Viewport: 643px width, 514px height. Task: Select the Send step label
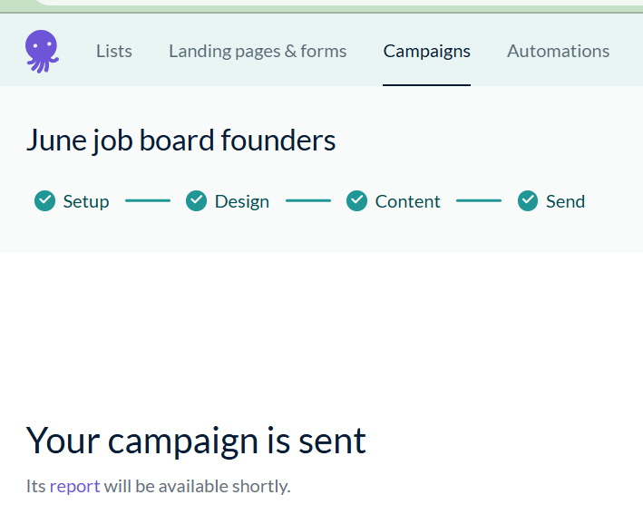(x=565, y=201)
